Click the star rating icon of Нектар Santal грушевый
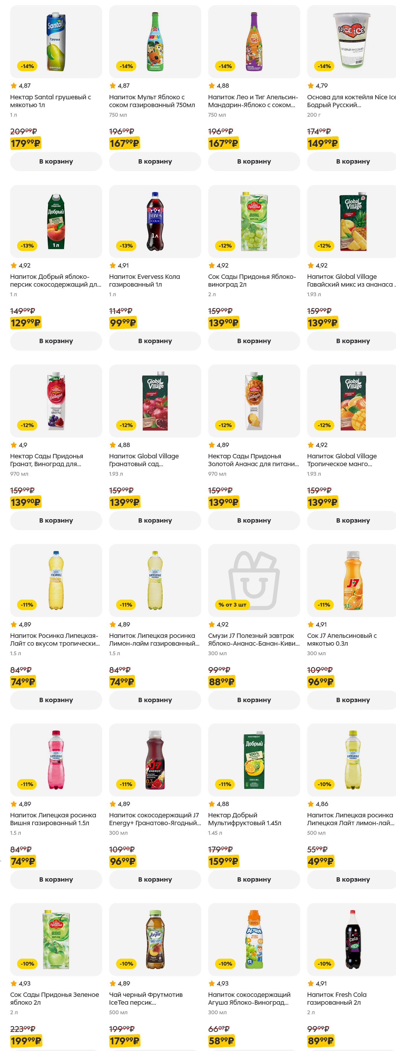 pyautogui.click(x=14, y=86)
